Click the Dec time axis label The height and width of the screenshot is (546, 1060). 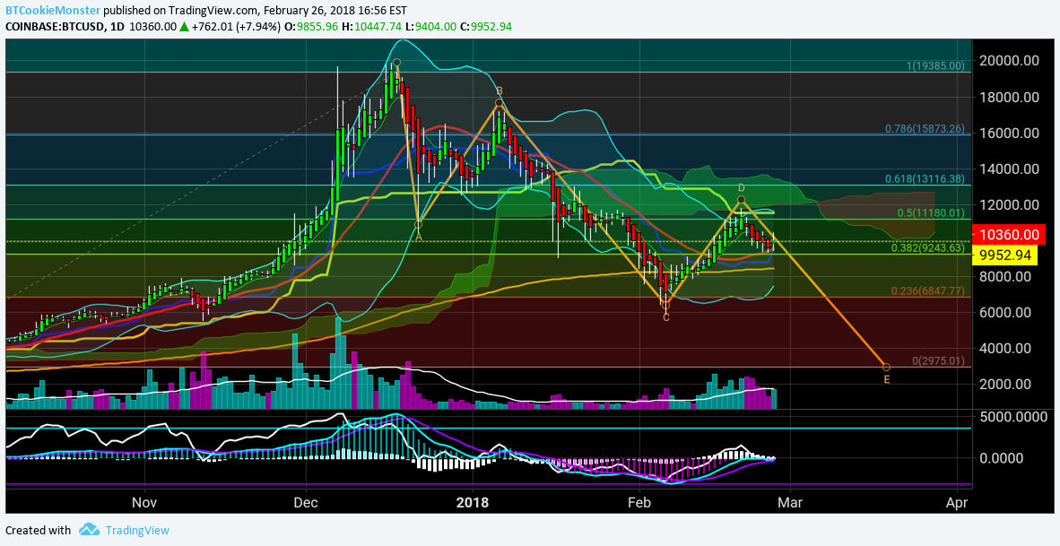coord(306,503)
